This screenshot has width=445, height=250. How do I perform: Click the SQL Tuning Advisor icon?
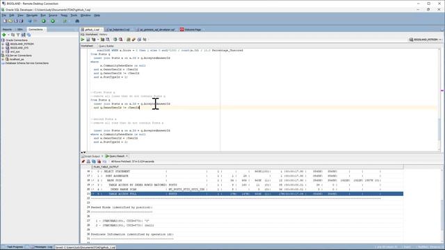coord(108,40)
